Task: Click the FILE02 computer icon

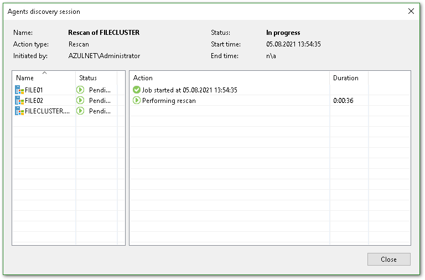Action: 19,100
